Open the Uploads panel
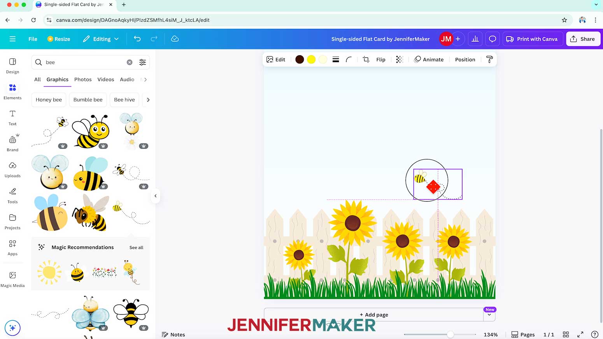This screenshot has height=339, width=603. pos(12,170)
